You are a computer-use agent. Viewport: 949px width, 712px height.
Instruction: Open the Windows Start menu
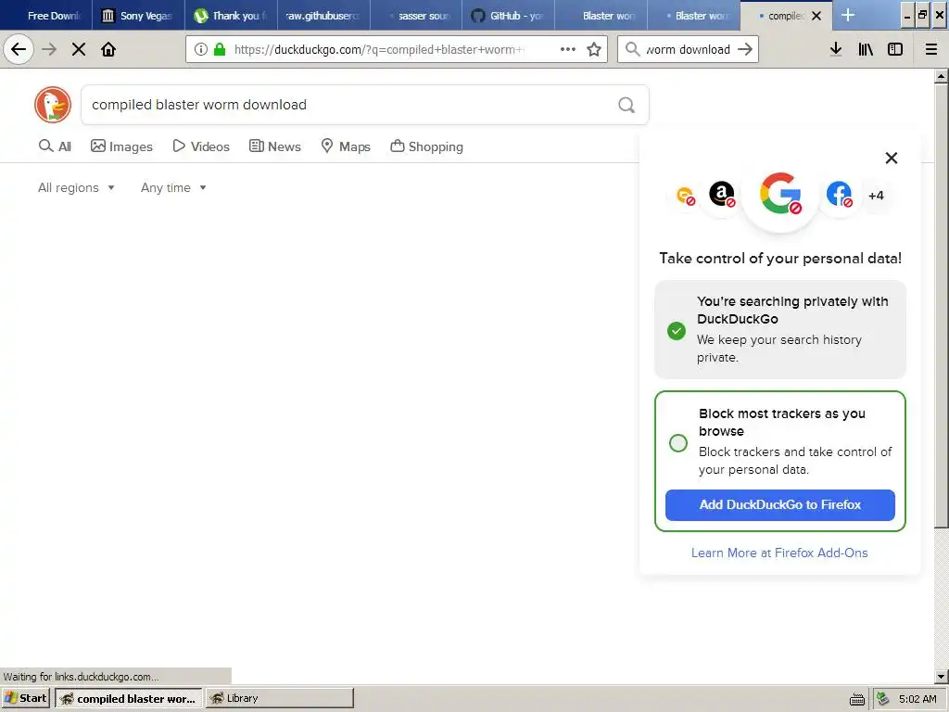pyautogui.click(x=25, y=698)
